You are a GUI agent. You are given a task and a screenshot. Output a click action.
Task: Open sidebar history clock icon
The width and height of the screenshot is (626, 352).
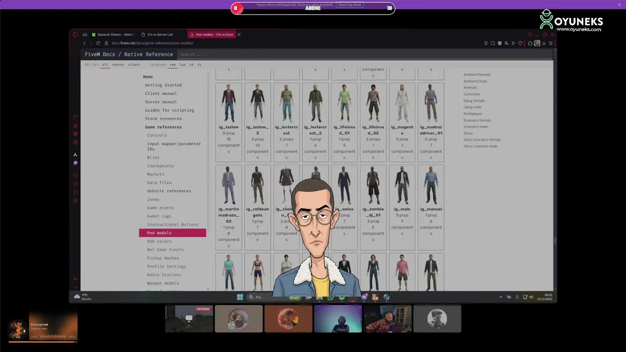click(75, 184)
